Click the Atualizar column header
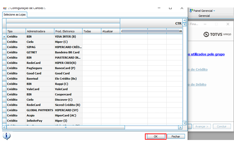The width and height of the screenshot is (234, 141). point(111,31)
